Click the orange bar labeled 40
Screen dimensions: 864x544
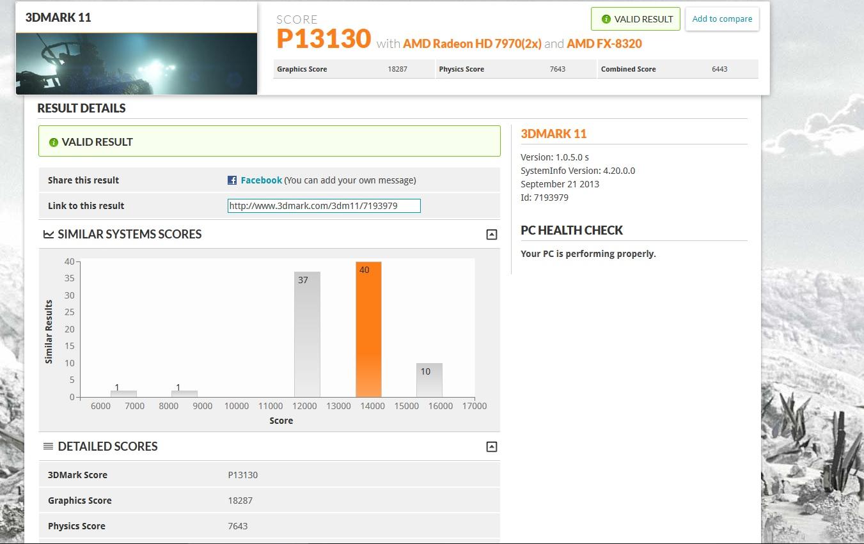coord(368,329)
